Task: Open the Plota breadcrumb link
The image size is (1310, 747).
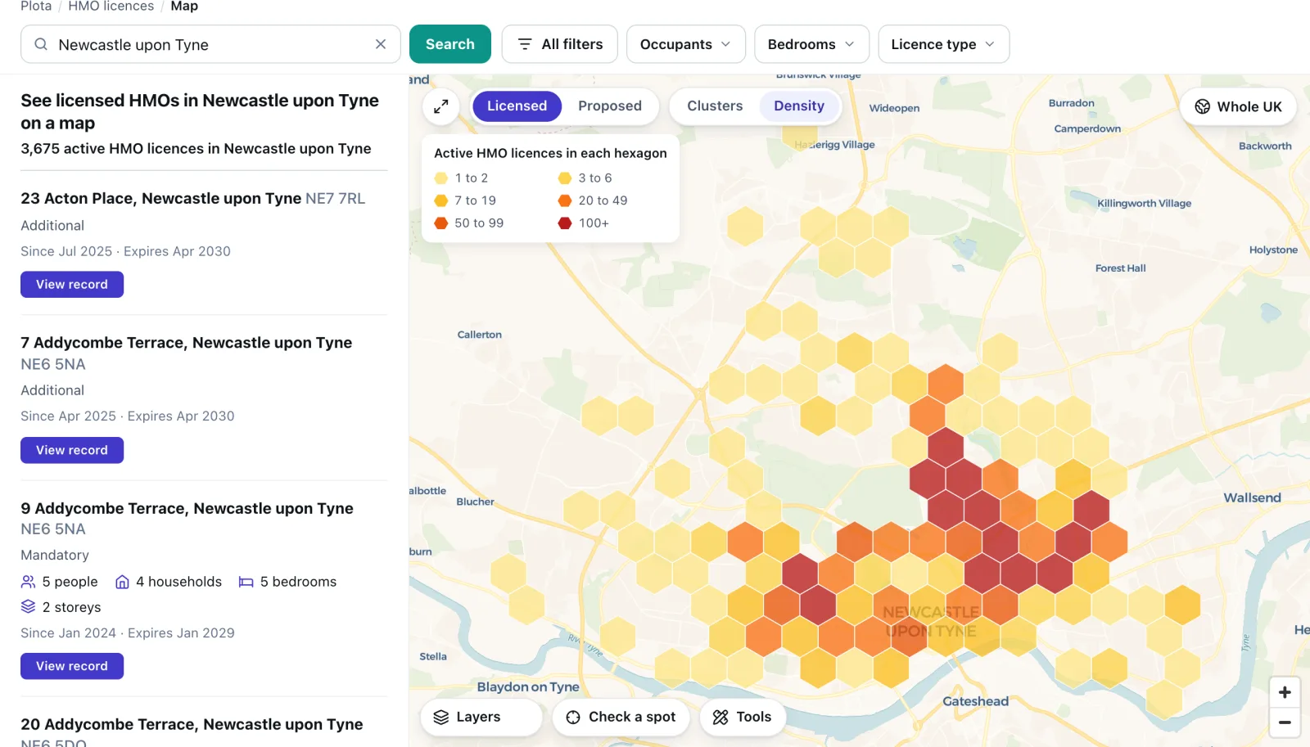Action: click(36, 7)
